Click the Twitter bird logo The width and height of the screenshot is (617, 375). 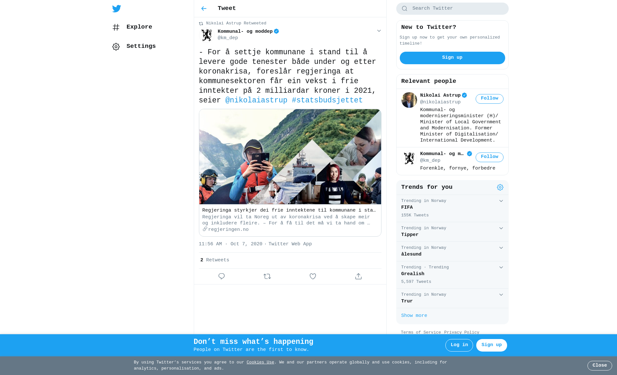(x=117, y=9)
